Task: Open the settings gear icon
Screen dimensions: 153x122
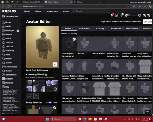Action: (140, 15)
